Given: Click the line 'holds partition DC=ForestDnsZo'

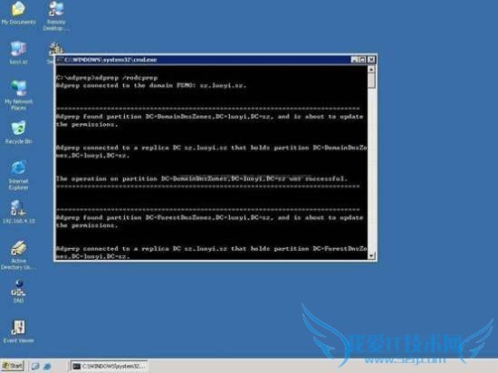Looking at the screenshot, I should point(212,249).
